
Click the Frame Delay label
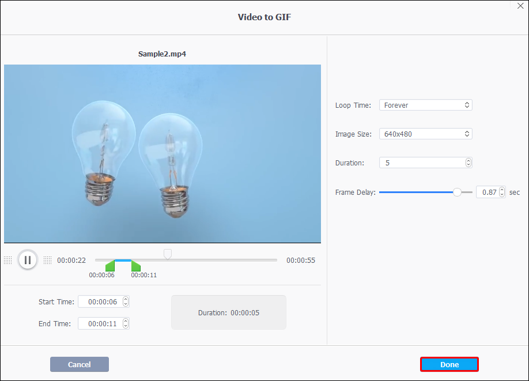point(355,193)
